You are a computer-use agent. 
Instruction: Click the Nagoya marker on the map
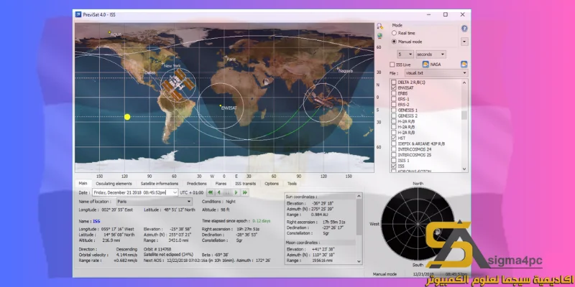point(337,68)
